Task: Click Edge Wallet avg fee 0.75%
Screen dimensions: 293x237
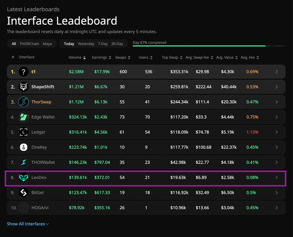Action: pyautogui.click(x=252, y=117)
